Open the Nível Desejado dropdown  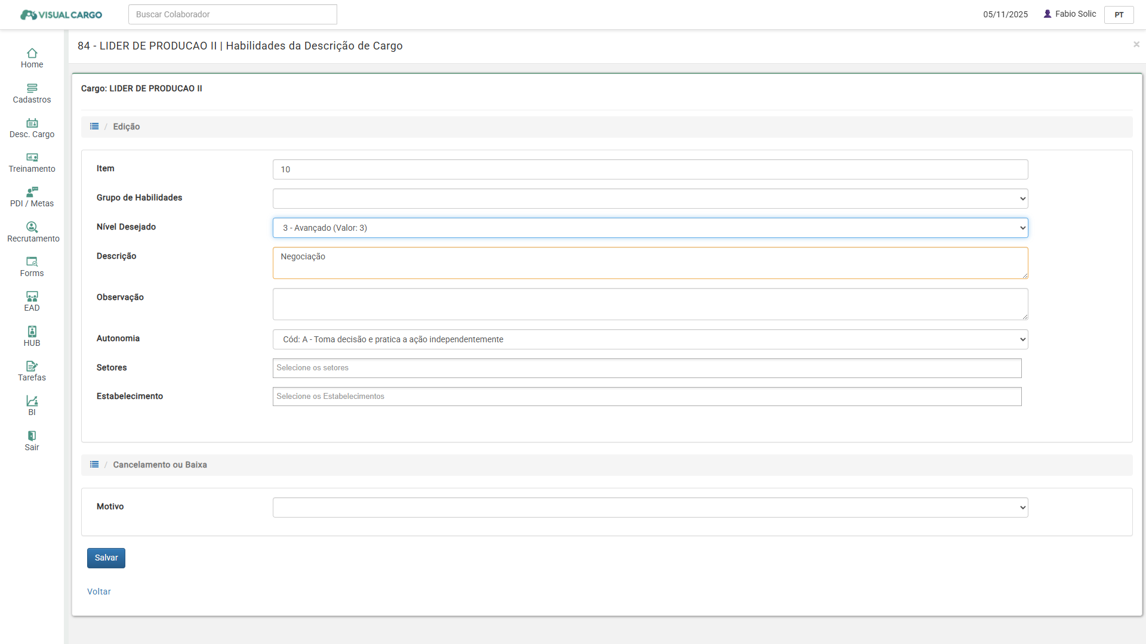tap(650, 228)
